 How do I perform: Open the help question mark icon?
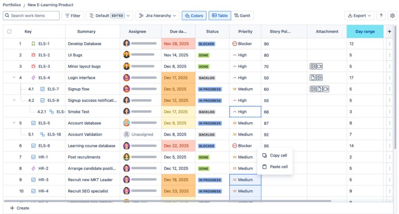click(381, 16)
